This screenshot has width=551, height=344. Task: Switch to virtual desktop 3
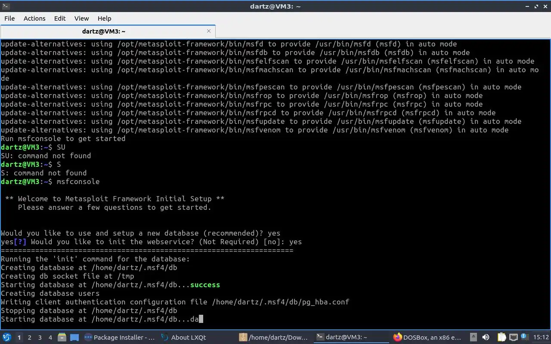point(40,338)
